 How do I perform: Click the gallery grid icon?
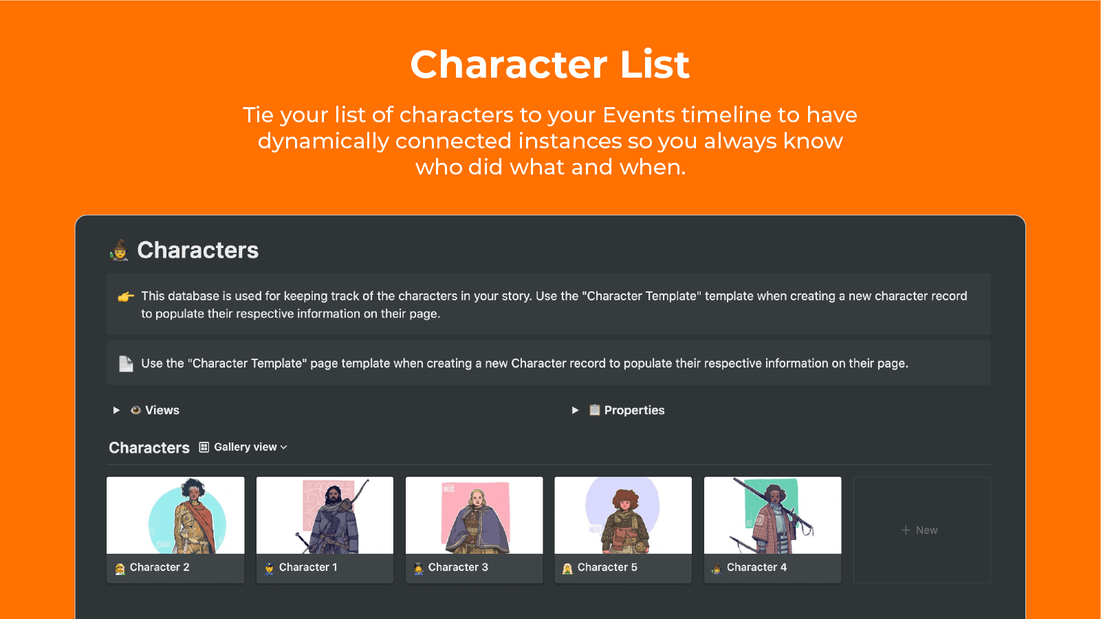pyautogui.click(x=204, y=447)
